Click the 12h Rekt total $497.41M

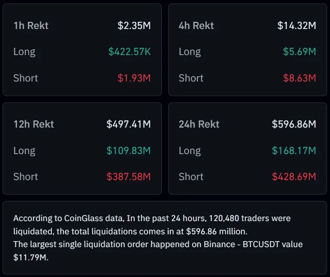(x=128, y=125)
